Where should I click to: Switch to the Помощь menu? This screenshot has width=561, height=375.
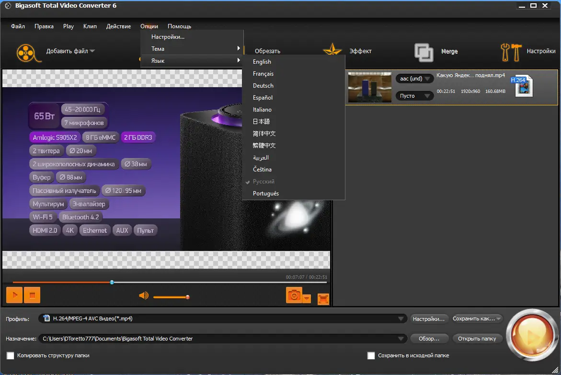(x=179, y=26)
